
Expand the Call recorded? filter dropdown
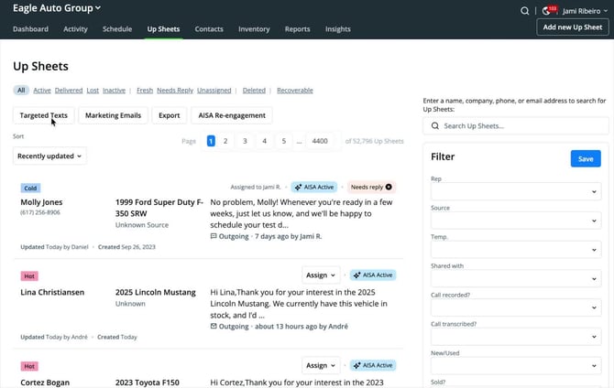516,307
